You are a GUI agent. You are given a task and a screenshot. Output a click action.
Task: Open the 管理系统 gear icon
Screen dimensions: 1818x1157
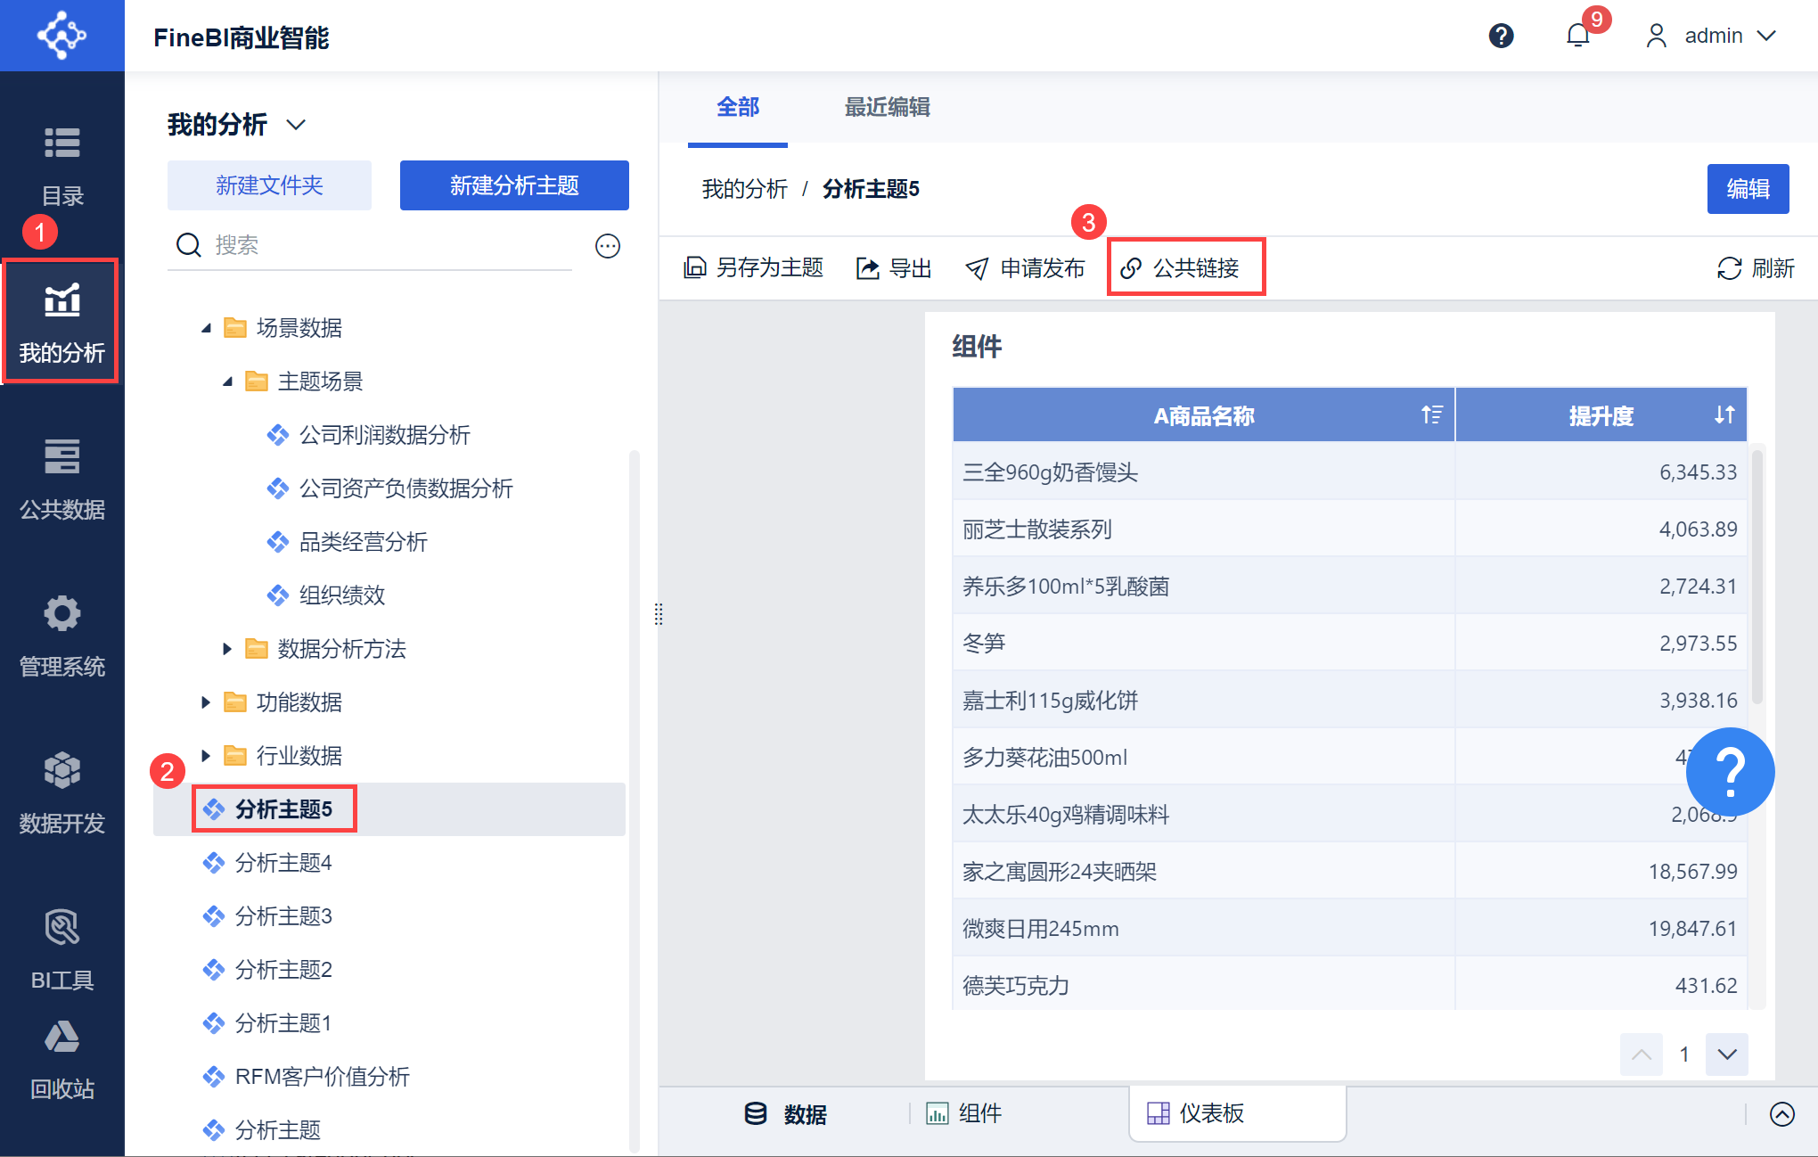tap(61, 614)
